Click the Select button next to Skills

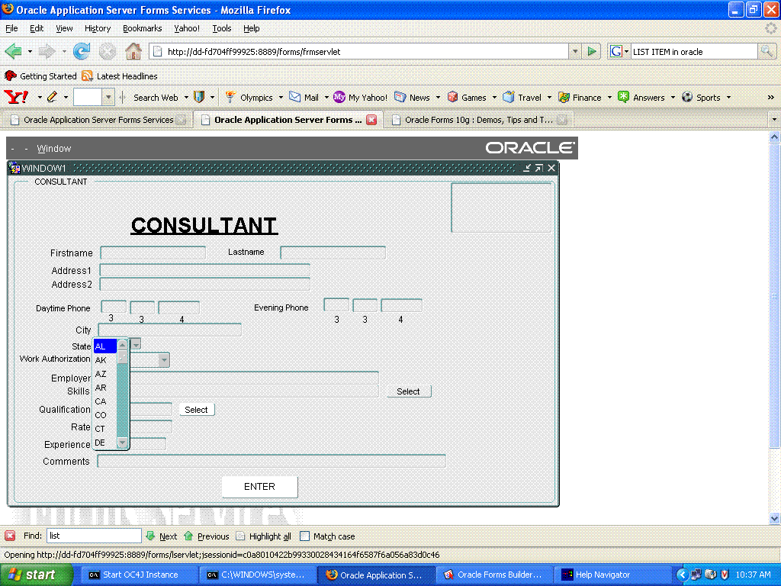(409, 391)
